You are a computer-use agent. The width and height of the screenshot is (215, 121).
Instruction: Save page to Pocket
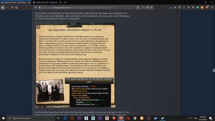(x=147, y=7)
